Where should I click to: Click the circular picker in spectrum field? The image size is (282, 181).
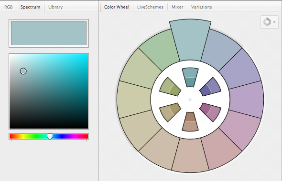click(23, 71)
